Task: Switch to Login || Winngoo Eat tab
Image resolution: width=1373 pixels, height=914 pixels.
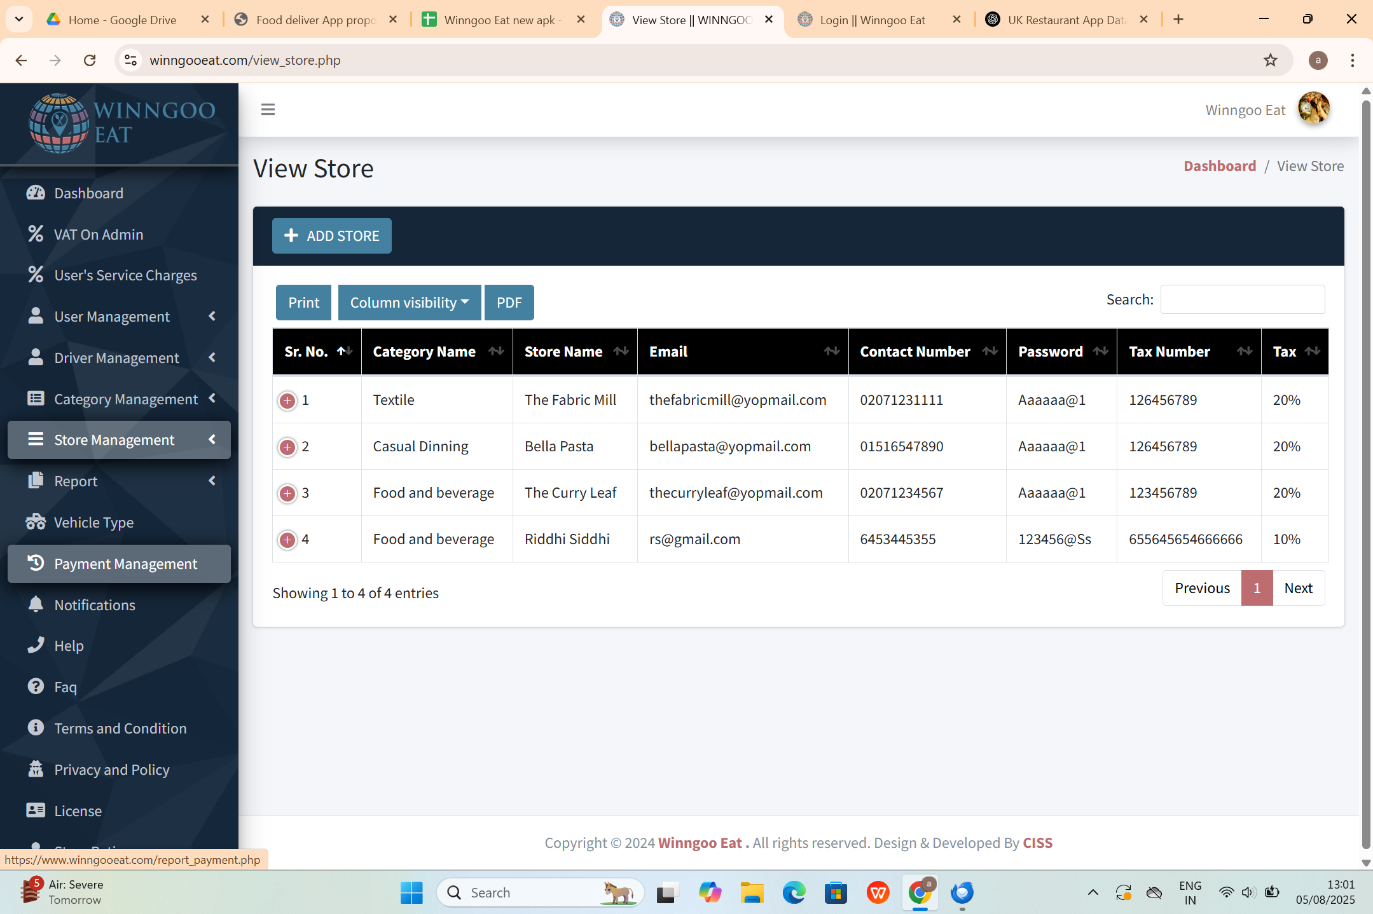Action: tap(872, 20)
